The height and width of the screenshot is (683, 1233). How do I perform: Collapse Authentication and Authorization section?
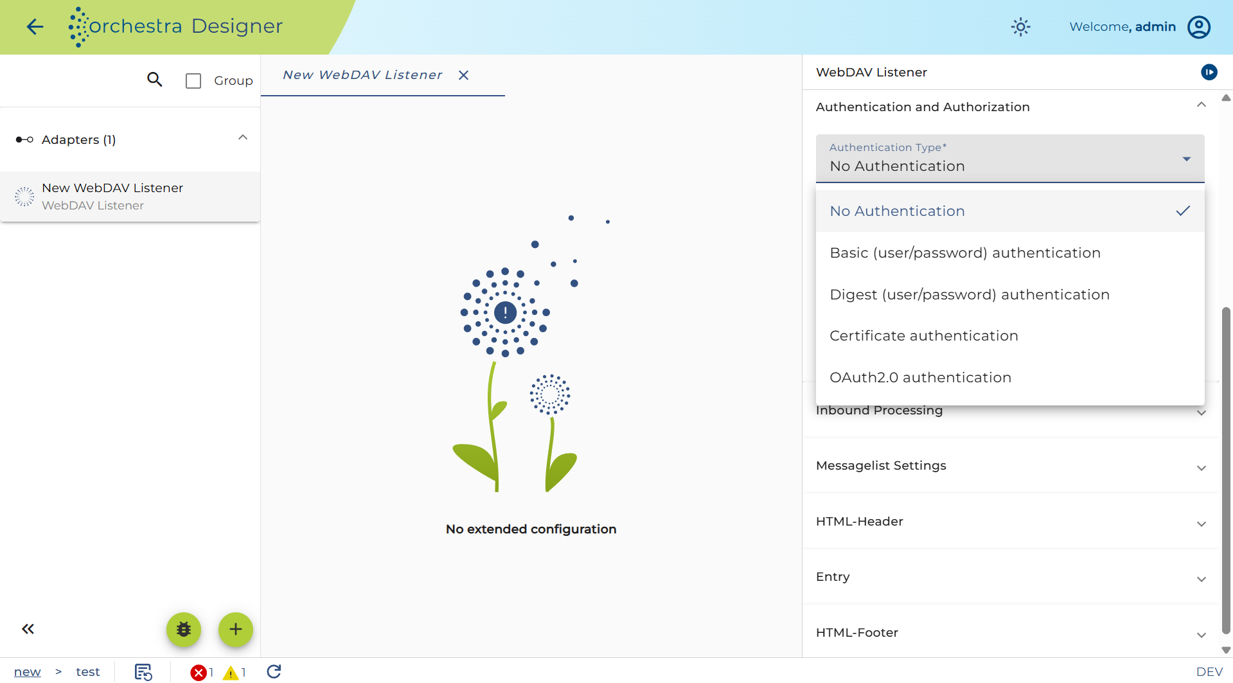pyautogui.click(x=1202, y=105)
